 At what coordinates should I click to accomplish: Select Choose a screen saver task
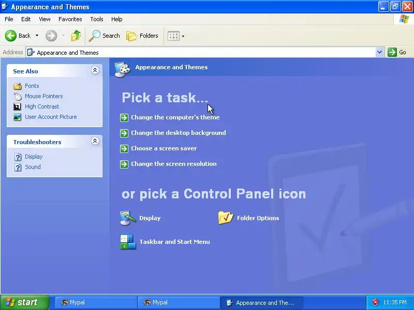pos(164,148)
